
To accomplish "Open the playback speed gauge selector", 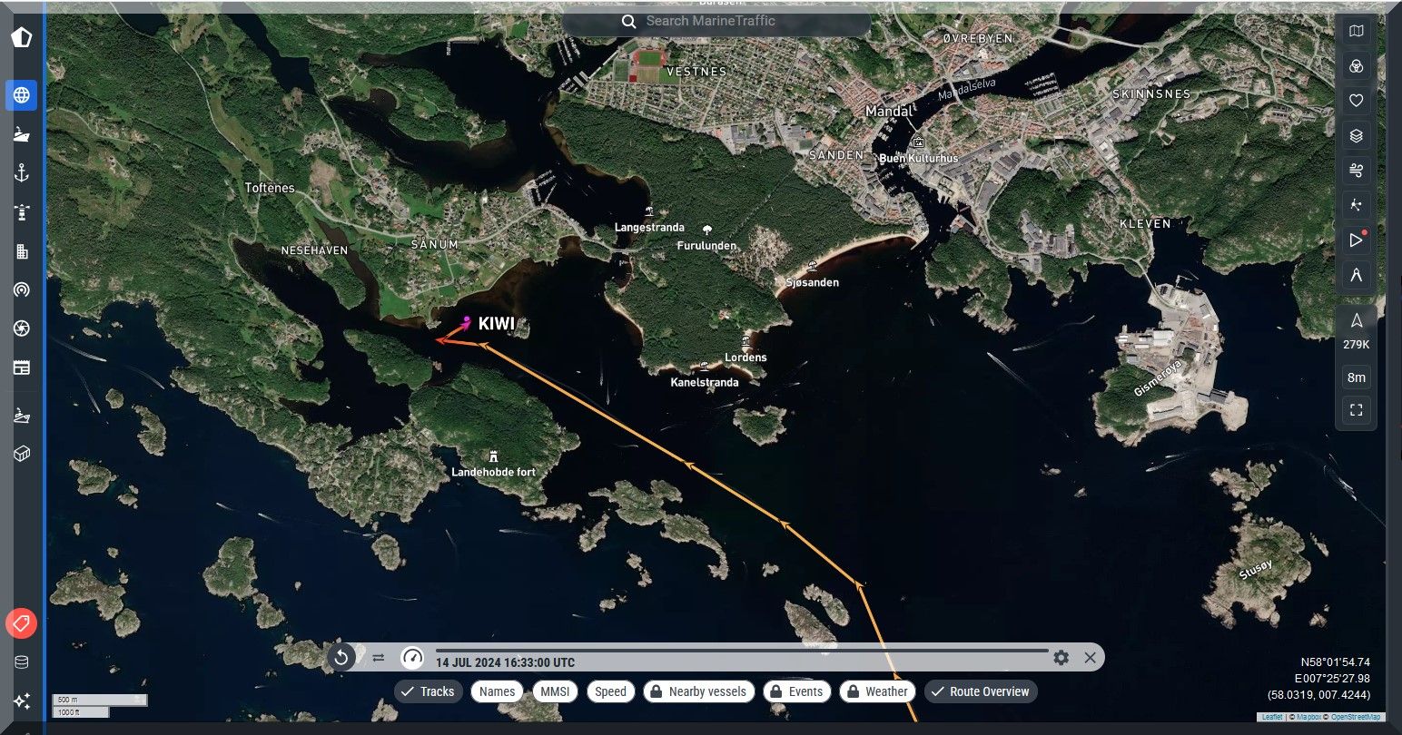I will click(412, 658).
